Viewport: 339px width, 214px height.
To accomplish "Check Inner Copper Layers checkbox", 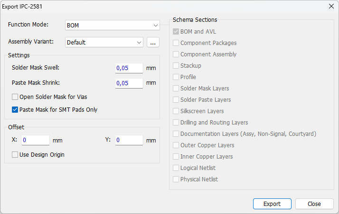I will 176,156.
